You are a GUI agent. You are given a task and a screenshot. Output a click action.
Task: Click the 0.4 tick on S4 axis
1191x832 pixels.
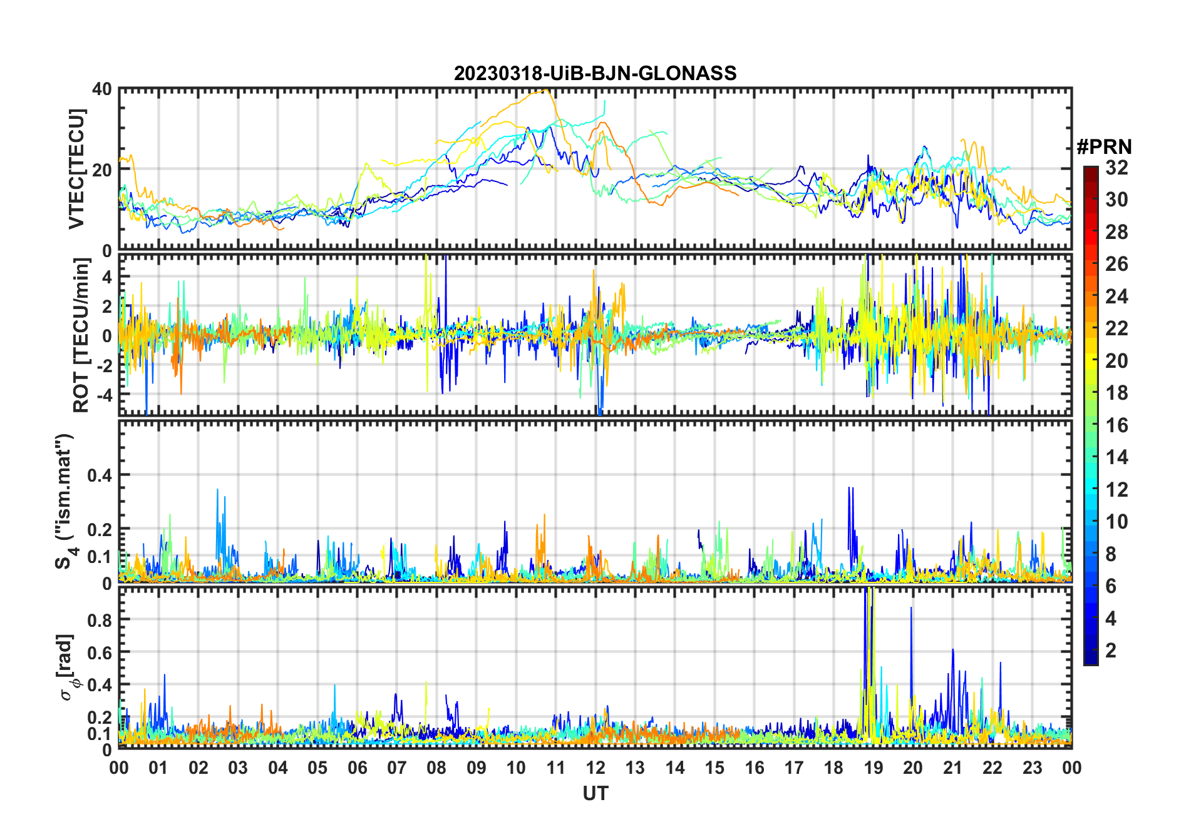[99, 475]
